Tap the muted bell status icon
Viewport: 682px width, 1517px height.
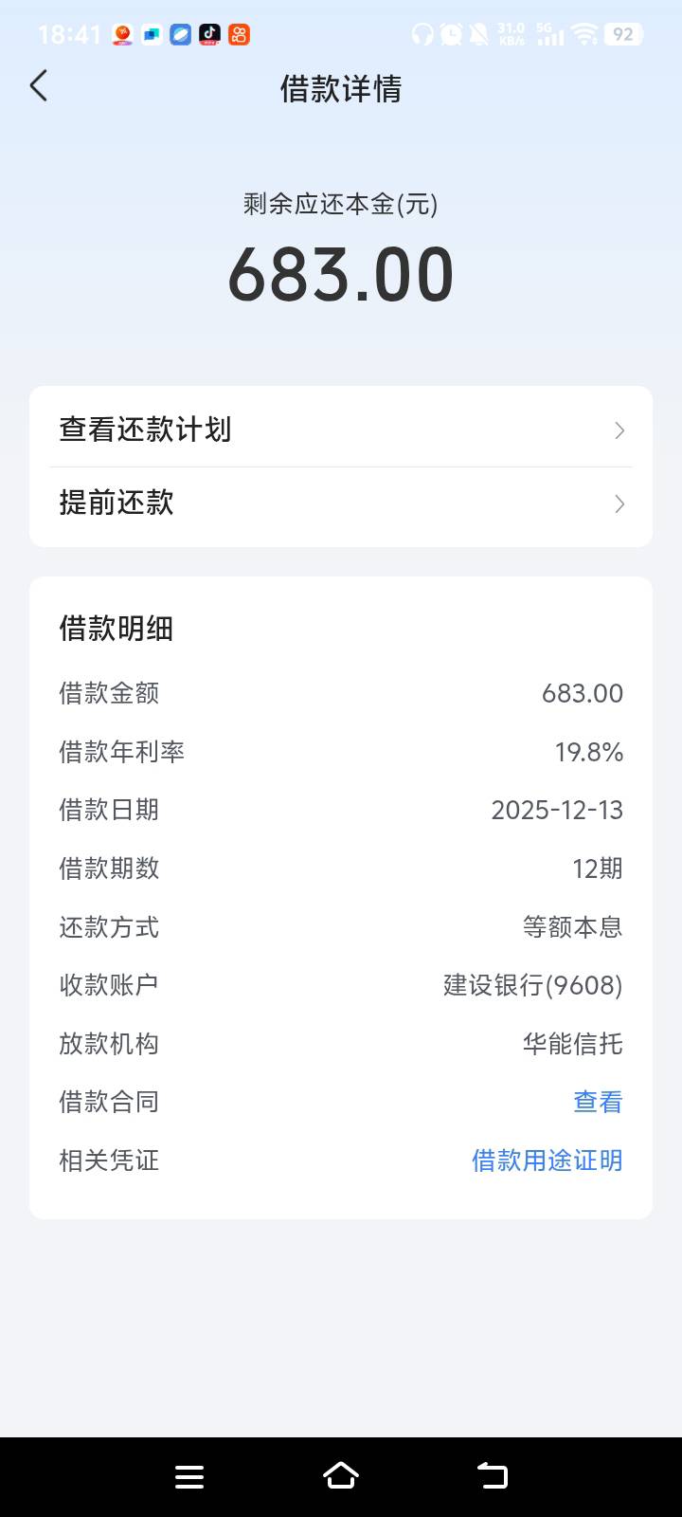coord(479,34)
